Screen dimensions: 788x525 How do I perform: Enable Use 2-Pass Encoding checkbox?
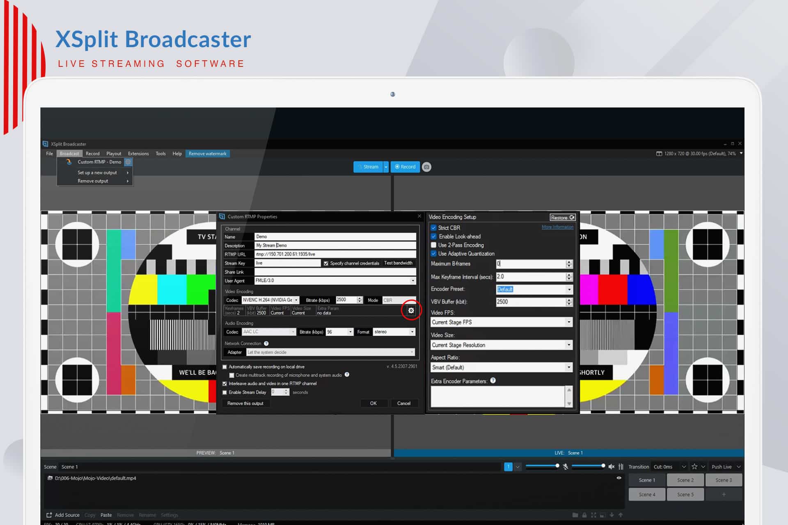(x=433, y=245)
